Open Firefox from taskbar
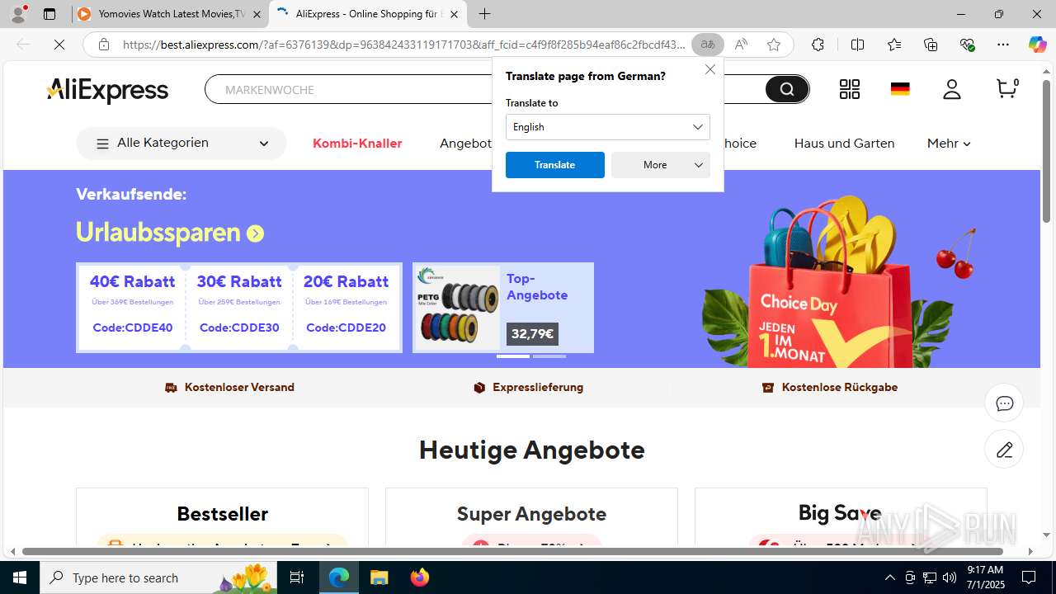The width and height of the screenshot is (1056, 594). click(420, 577)
